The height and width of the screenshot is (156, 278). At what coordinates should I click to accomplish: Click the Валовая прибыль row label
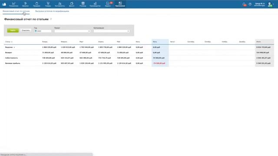13,63
